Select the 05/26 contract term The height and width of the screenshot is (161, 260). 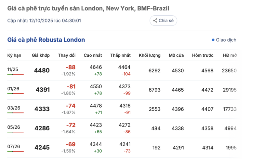(x=13, y=127)
